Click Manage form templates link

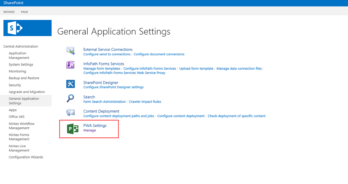pos(102,69)
